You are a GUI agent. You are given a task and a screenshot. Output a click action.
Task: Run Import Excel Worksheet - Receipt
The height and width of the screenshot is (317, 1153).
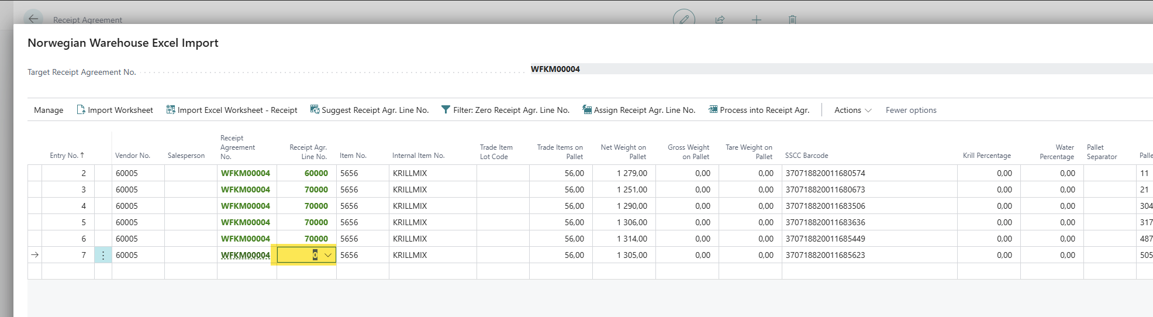click(232, 110)
